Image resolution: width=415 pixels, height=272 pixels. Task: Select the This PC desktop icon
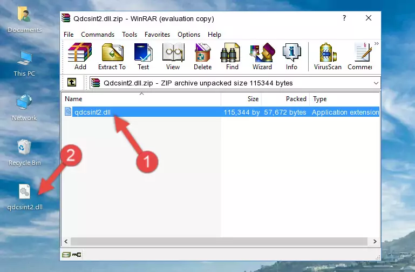coord(24,64)
